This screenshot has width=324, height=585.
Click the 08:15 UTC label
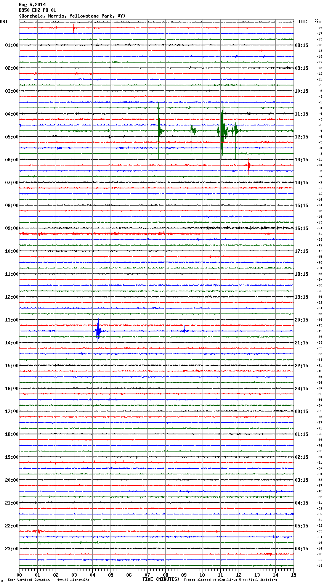point(302,45)
